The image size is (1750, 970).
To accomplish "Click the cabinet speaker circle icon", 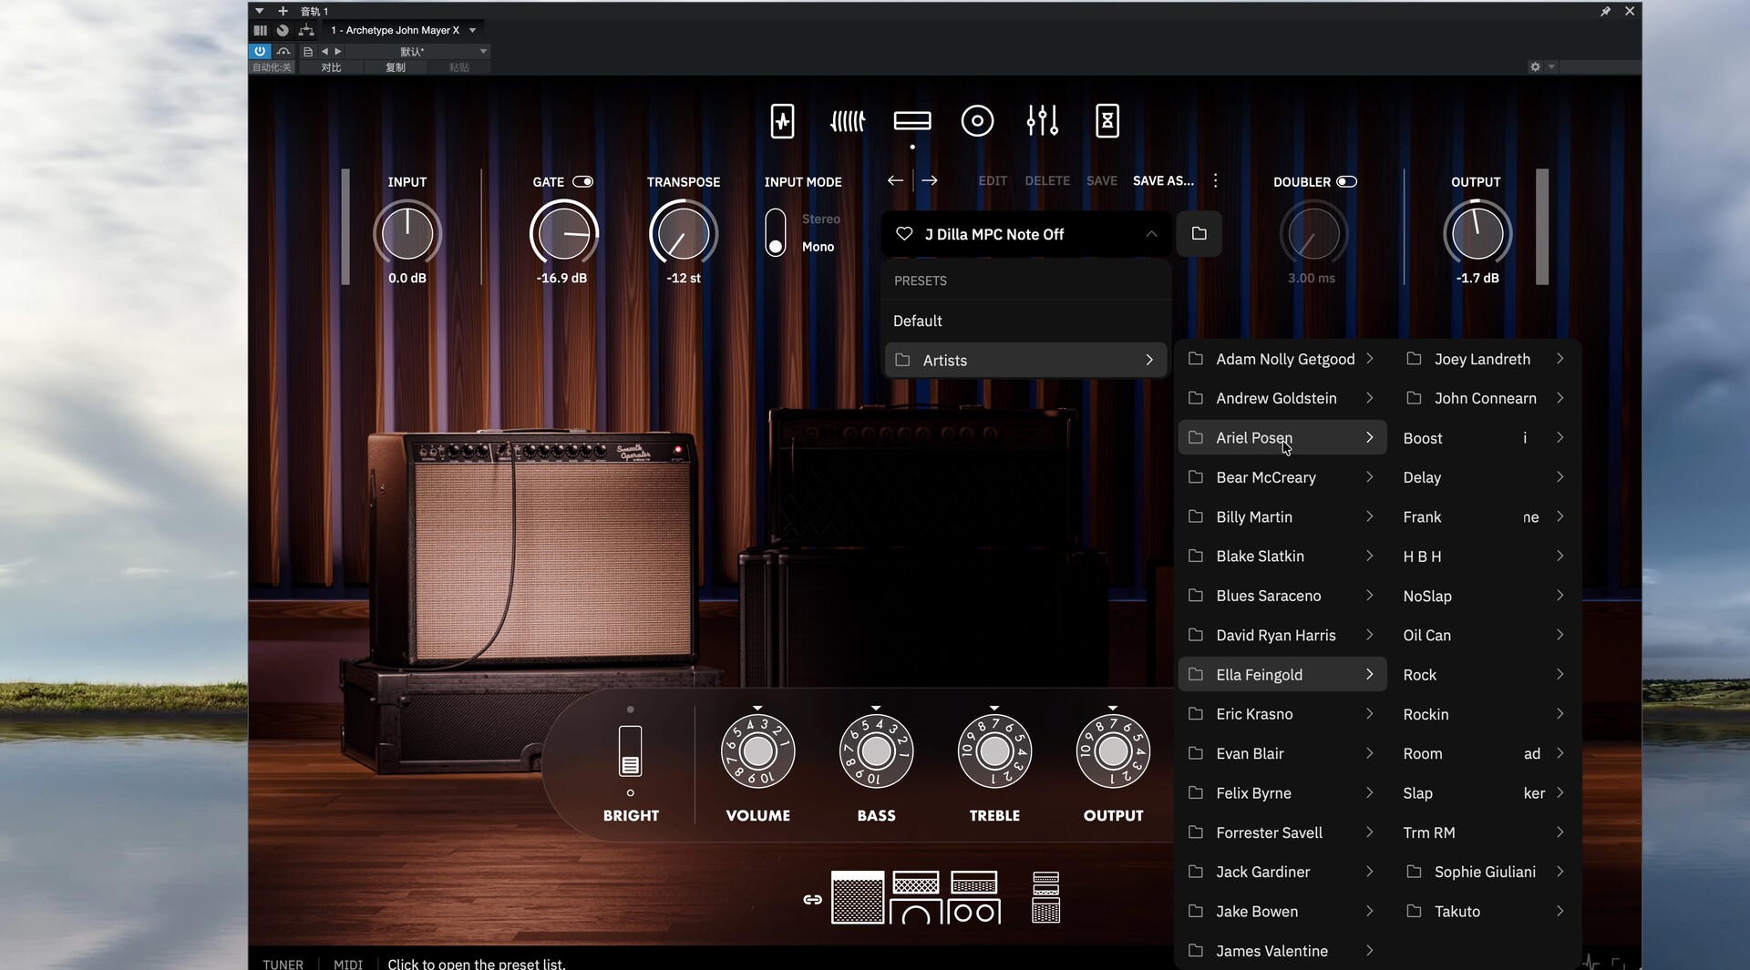I will point(977,120).
